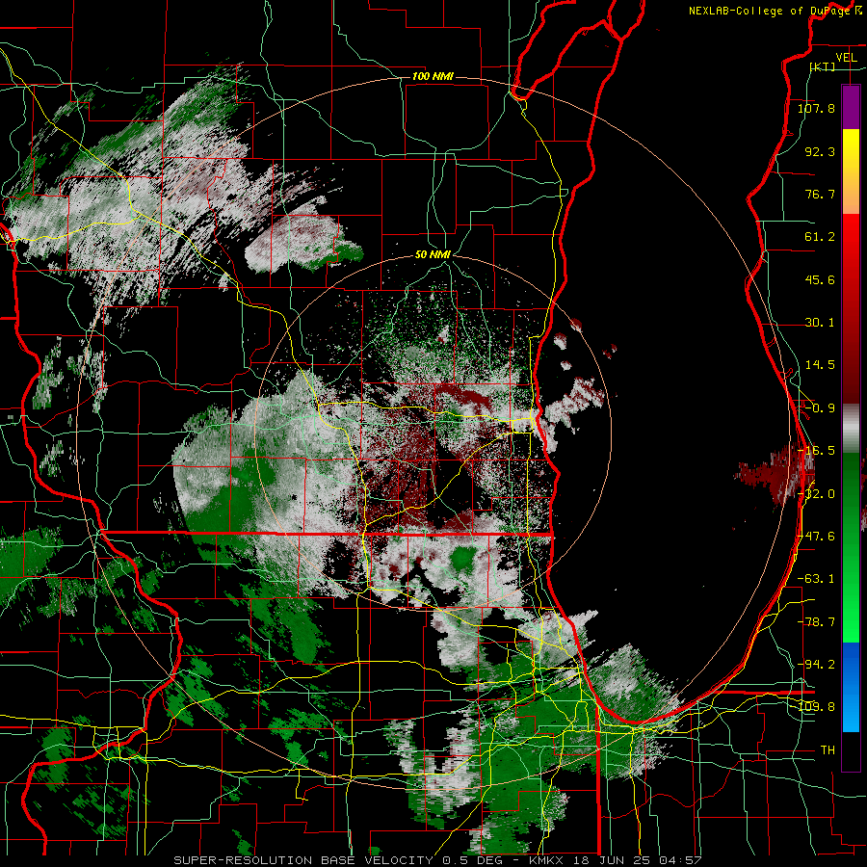This screenshot has height=867, width=867.
Task: Click the -0.9 legend value
Action: [820, 408]
